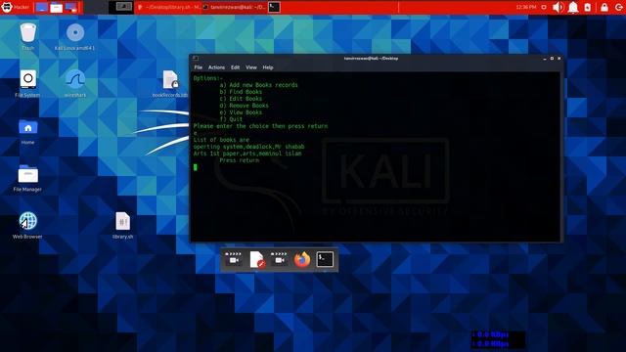This screenshot has height=352, width=626.
Task: Open the library.sh script icon
Action: [x=122, y=225]
